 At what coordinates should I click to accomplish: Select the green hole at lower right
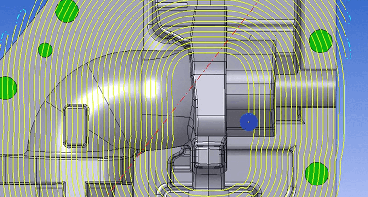316,174
